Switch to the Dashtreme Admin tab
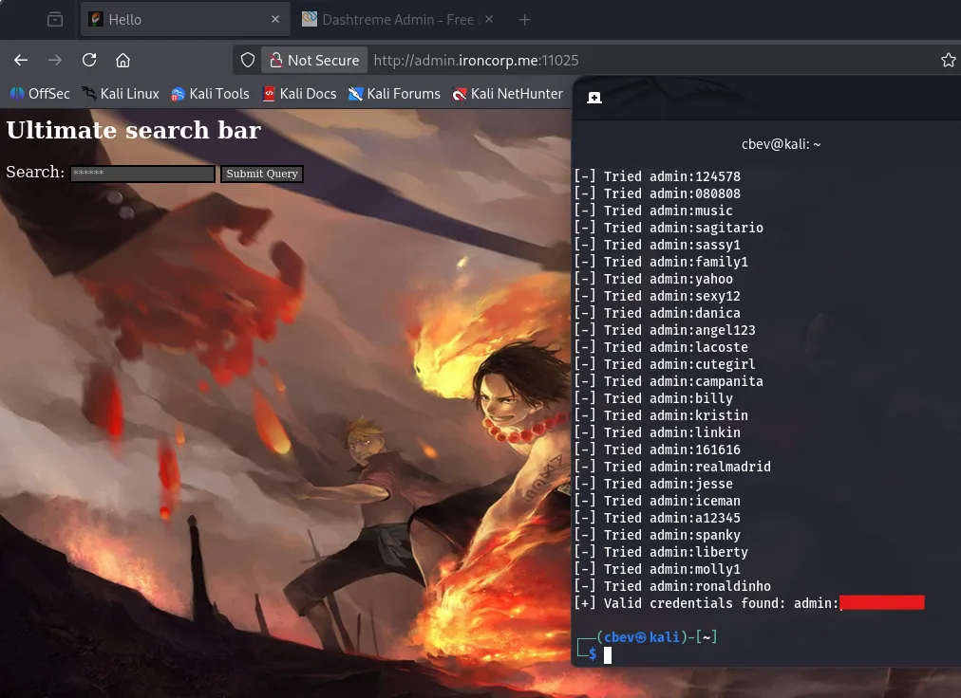961x698 pixels. [389, 19]
